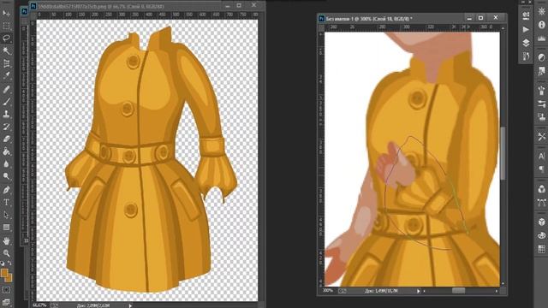Open the 3D panel cube icon

pos(541,222)
